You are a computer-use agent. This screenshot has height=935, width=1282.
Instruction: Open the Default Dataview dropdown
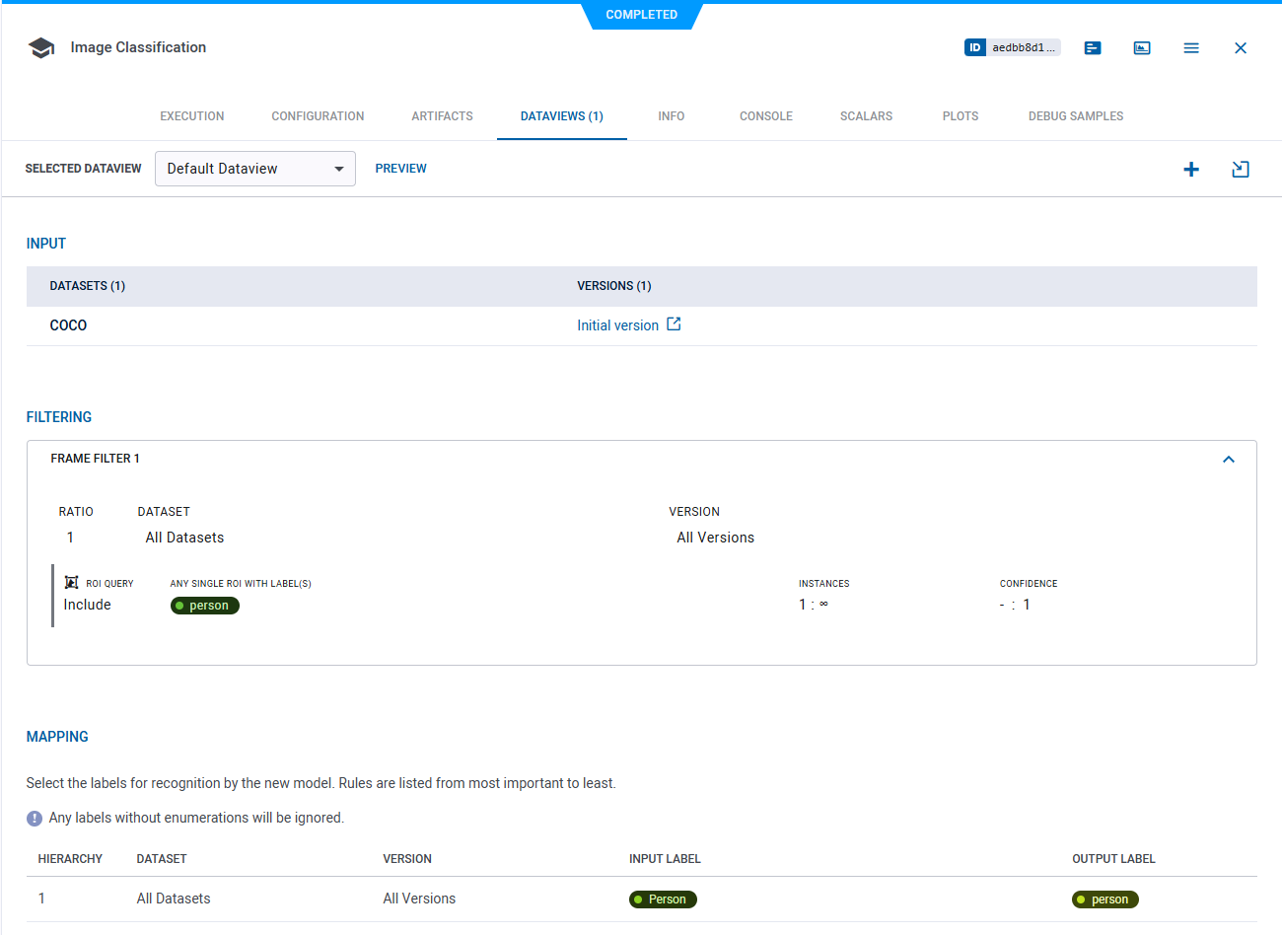pos(254,169)
